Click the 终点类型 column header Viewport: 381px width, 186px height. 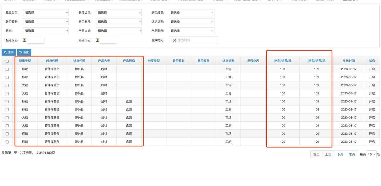(x=228, y=61)
